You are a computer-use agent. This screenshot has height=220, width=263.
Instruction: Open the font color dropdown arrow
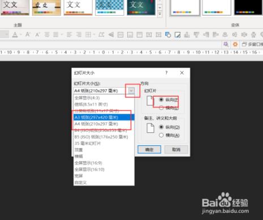[x=21, y=34]
